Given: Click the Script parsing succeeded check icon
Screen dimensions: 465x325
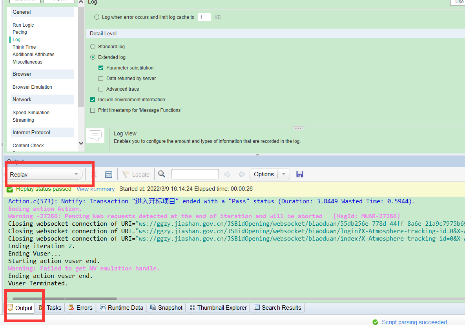Looking at the screenshot, I should tap(375, 322).
